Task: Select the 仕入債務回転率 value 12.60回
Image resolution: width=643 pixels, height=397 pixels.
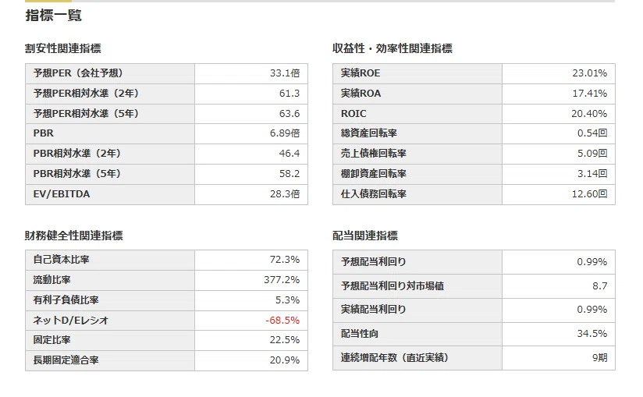Action: 589,194
